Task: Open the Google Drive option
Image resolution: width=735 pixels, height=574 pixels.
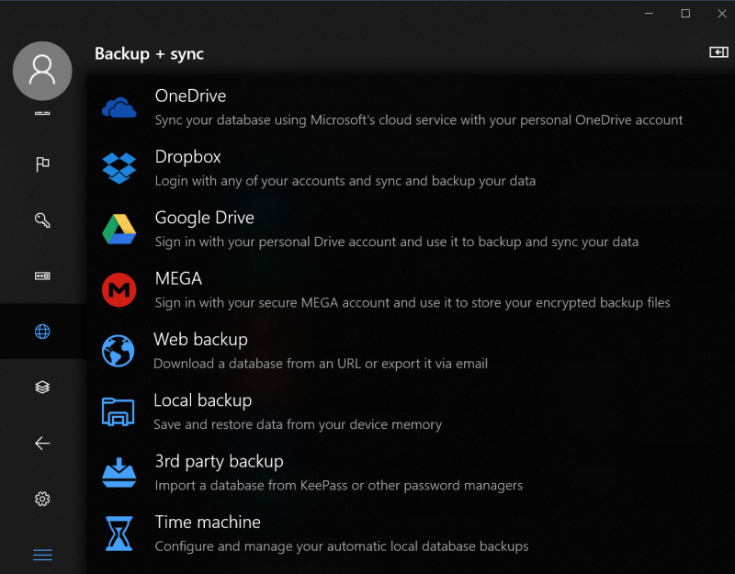Action: pyautogui.click(x=411, y=229)
